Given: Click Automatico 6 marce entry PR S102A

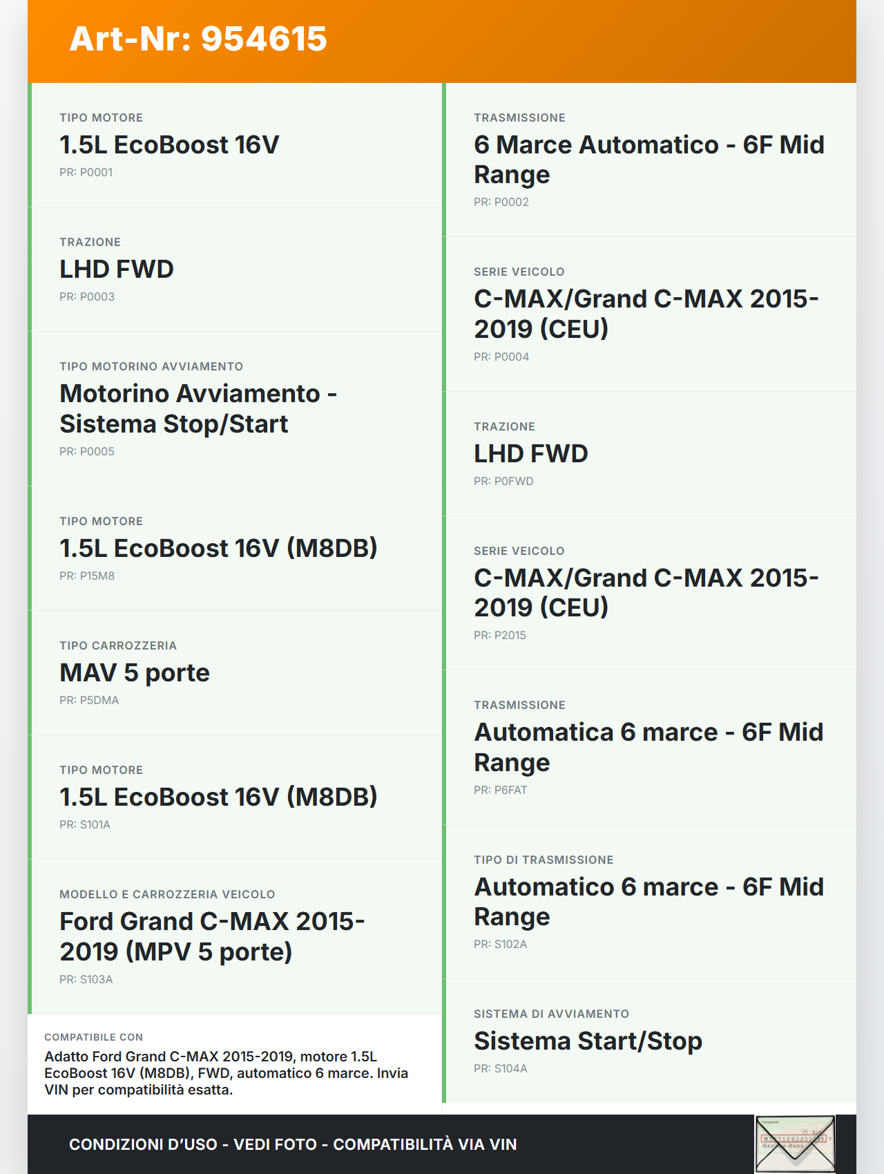Looking at the screenshot, I should (648, 902).
